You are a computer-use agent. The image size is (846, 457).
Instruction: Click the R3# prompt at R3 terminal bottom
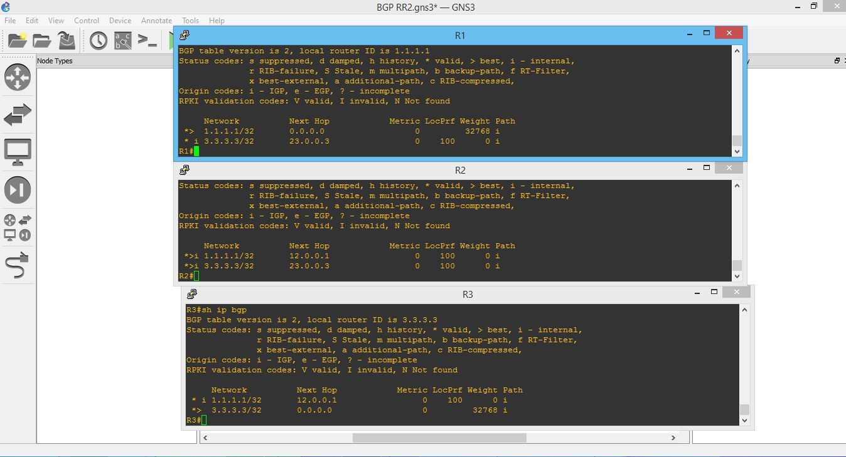click(x=193, y=420)
